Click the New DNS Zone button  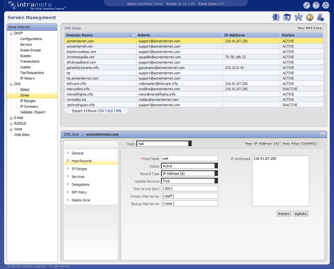(x=309, y=28)
